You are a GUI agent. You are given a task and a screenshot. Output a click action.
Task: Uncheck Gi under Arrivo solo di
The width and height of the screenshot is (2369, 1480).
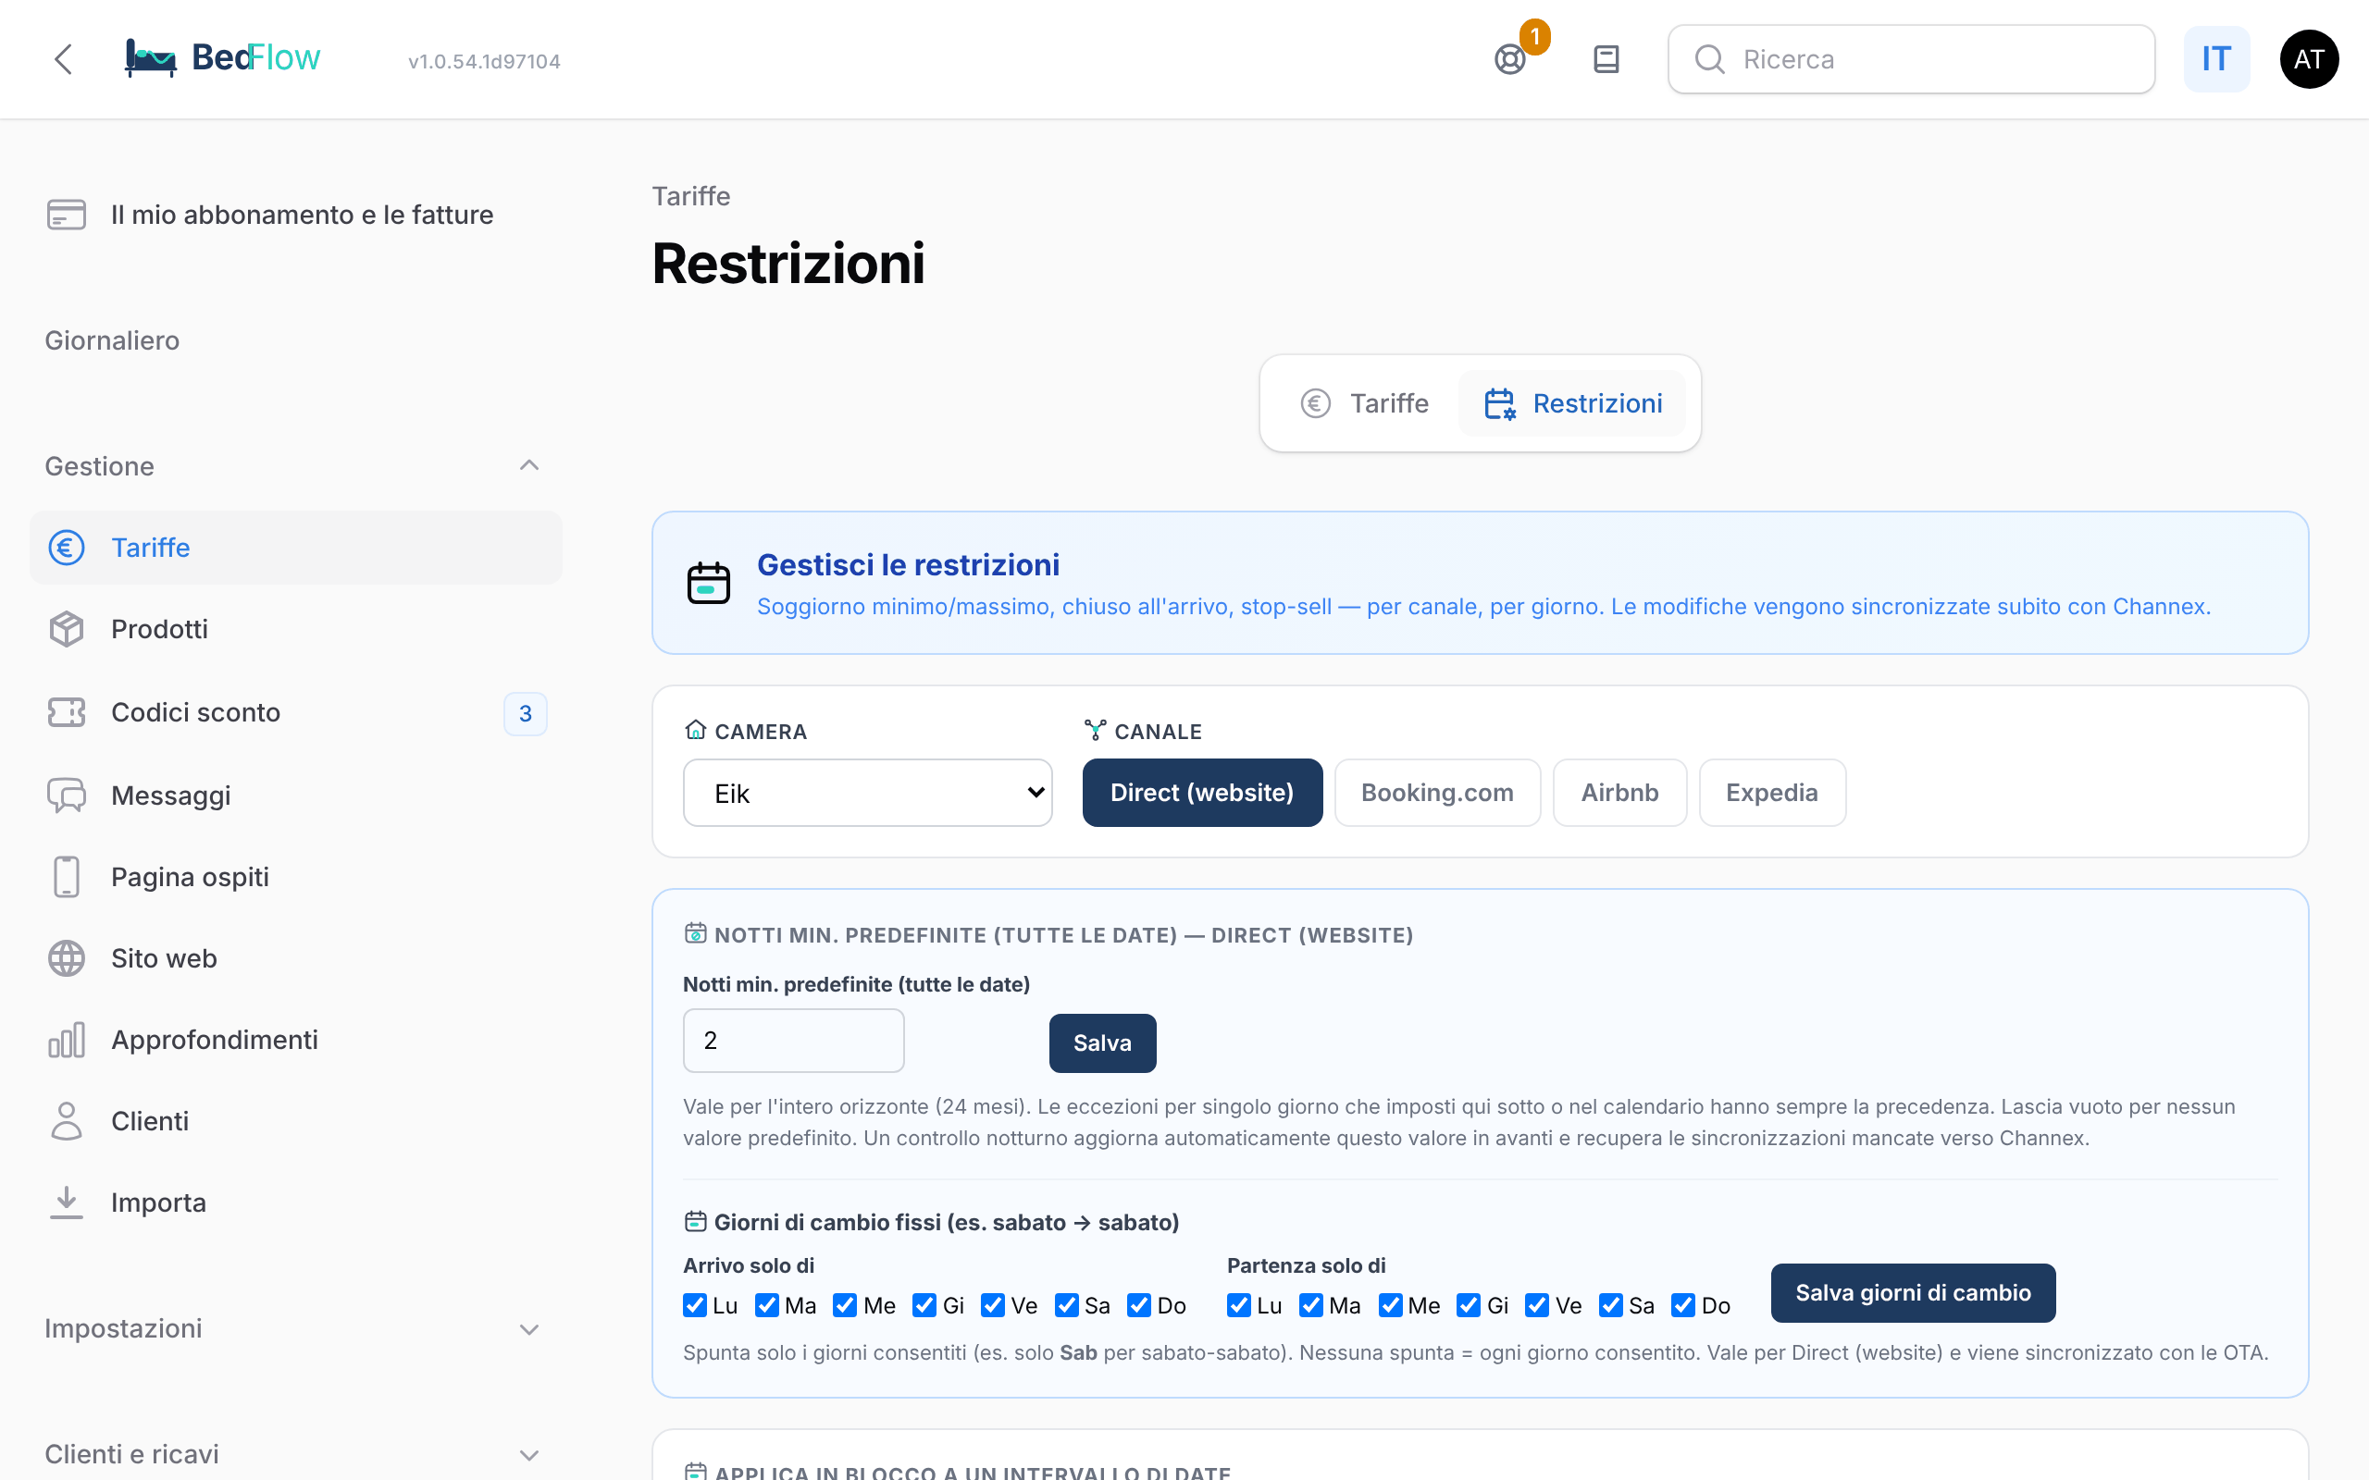(924, 1306)
